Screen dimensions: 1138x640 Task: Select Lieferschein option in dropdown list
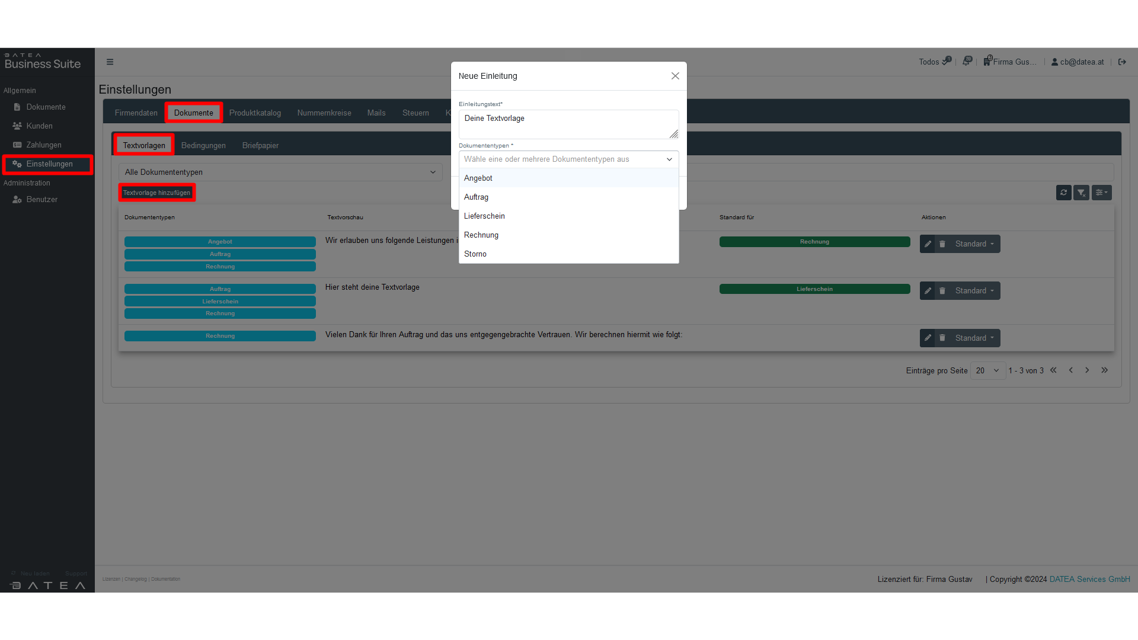[484, 216]
